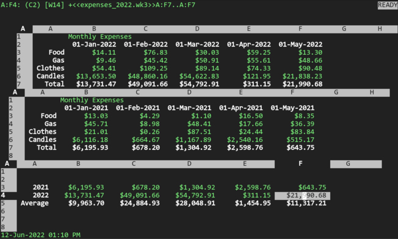Select the 2022 row label in summary sheet
The width and height of the screenshot is (398, 239).
click(x=41, y=196)
